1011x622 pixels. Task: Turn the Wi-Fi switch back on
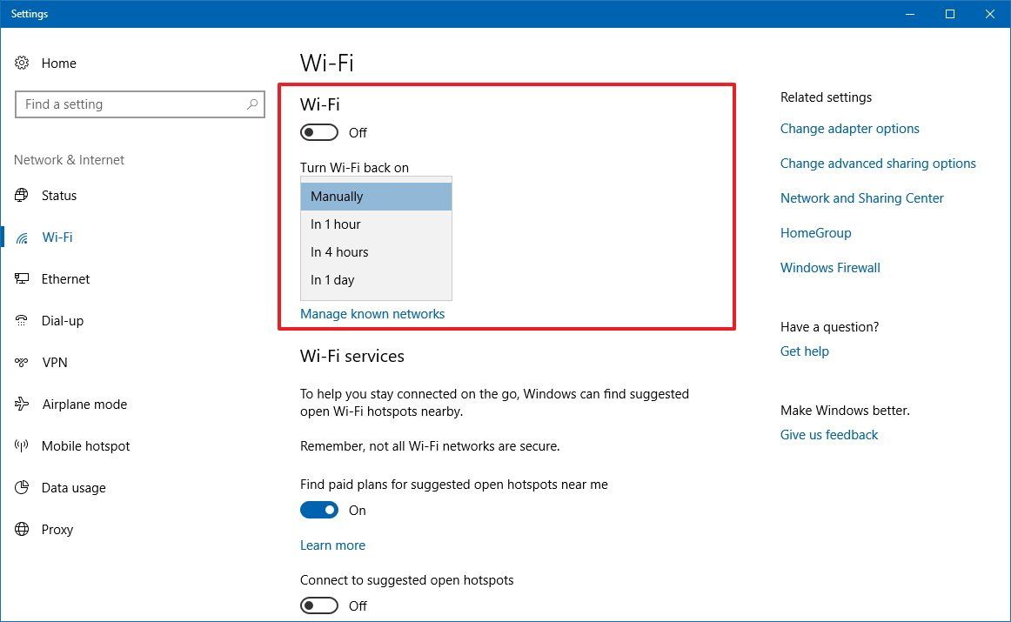coord(318,132)
